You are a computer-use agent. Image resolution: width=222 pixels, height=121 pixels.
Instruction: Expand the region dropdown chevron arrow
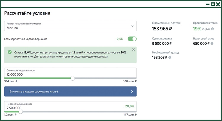coord(132,26)
